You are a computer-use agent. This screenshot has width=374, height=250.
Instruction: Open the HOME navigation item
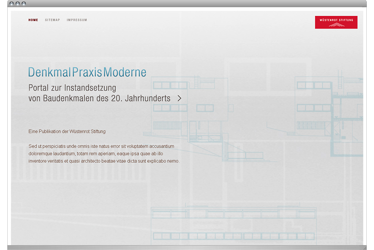[33, 20]
